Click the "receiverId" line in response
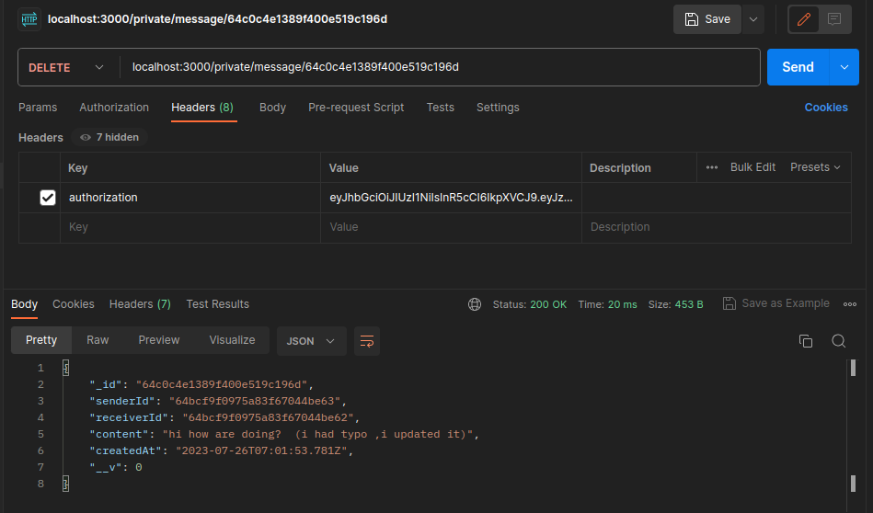Screen dimensions: 873x513 (225, 418)
